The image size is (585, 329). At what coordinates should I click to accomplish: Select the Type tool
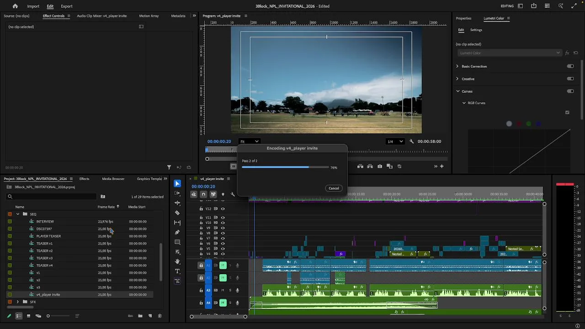click(x=177, y=271)
